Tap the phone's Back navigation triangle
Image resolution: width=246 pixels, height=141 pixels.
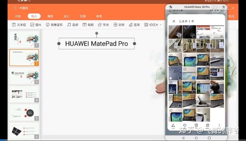[x=183, y=138]
